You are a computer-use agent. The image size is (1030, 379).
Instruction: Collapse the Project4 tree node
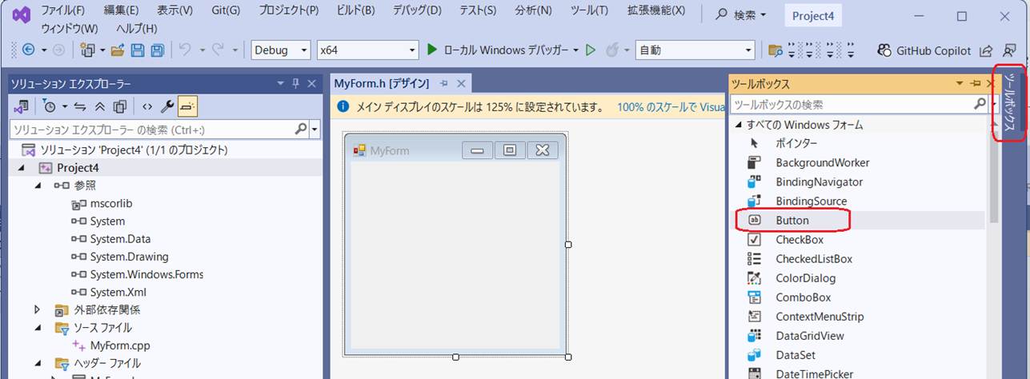coord(22,168)
